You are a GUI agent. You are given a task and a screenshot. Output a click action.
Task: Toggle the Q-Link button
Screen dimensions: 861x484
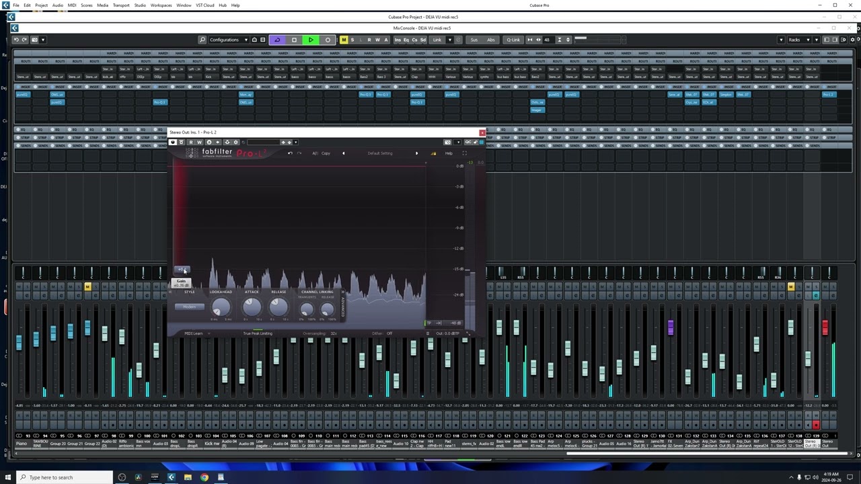513,40
